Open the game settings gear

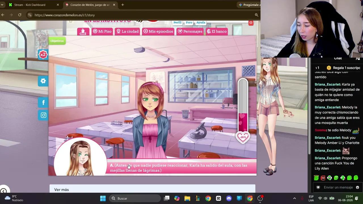click(x=43, y=81)
